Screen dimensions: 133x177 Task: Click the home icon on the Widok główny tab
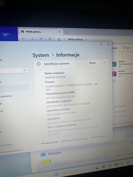click(23, 32)
